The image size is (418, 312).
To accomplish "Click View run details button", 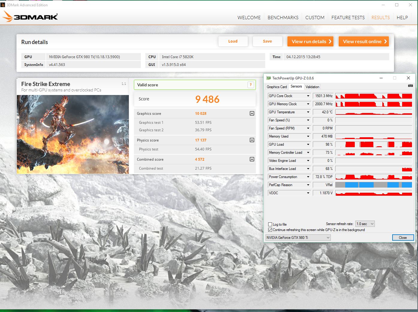I will [x=310, y=41].
